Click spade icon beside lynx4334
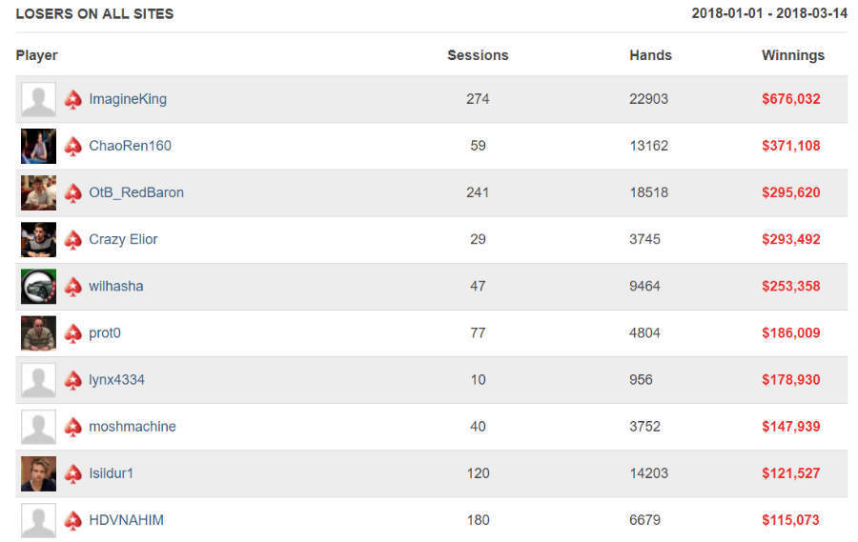Screen dimensions: 858x542 click(73, 379)
